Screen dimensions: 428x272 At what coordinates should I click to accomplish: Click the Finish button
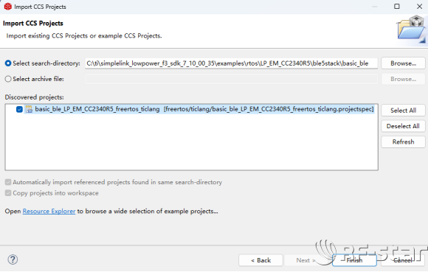point(354,260)
